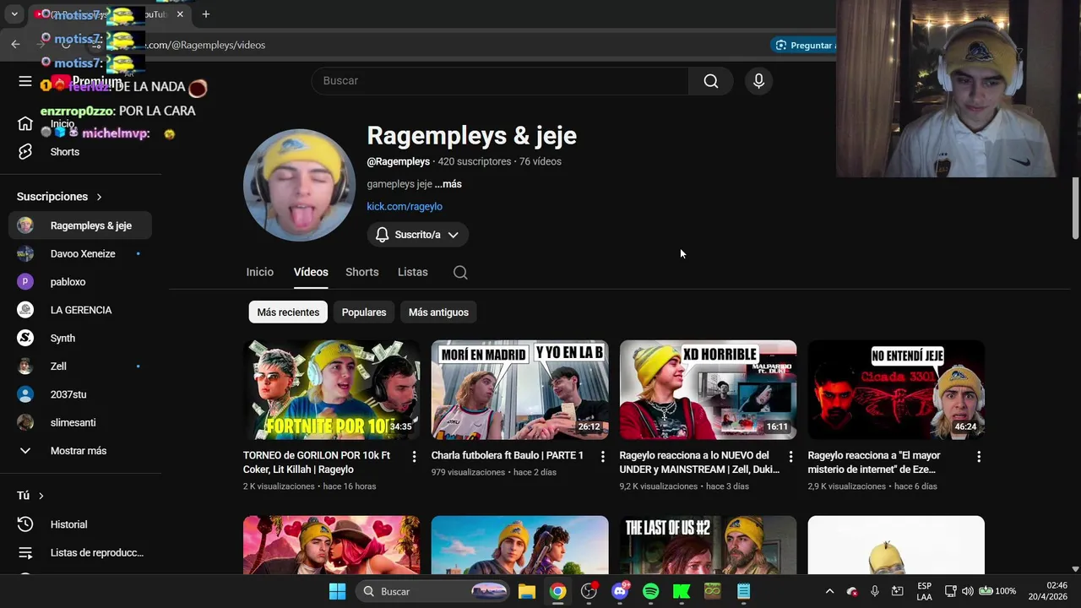The width and height of the screenshot is (1081, 608).
Task: Filter videos by Populares
Action: [364, 312]
